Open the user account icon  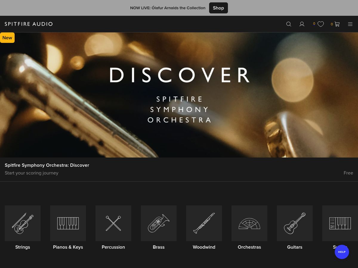[x=302, y=24]
